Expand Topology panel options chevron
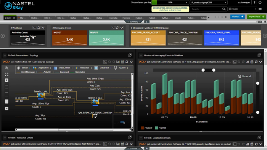The height and width of the screenshot is (150, 267). coord(131,62)
